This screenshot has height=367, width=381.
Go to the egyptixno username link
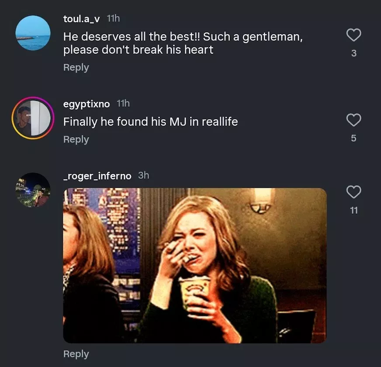[87, 104]
